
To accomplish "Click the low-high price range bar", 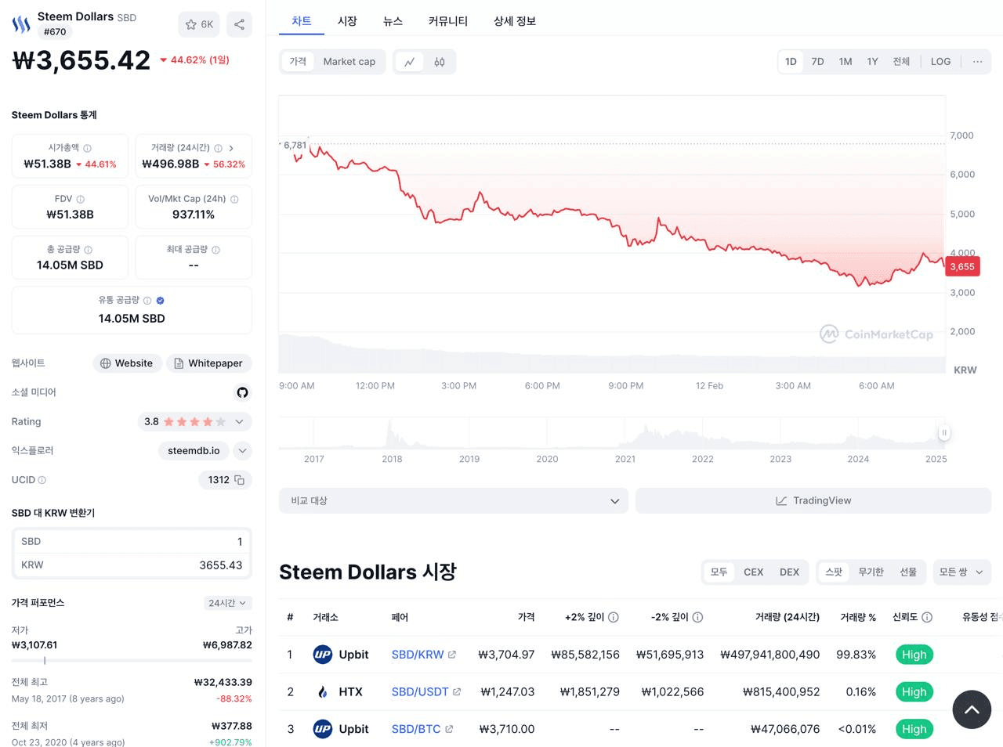I will [132, 661].
